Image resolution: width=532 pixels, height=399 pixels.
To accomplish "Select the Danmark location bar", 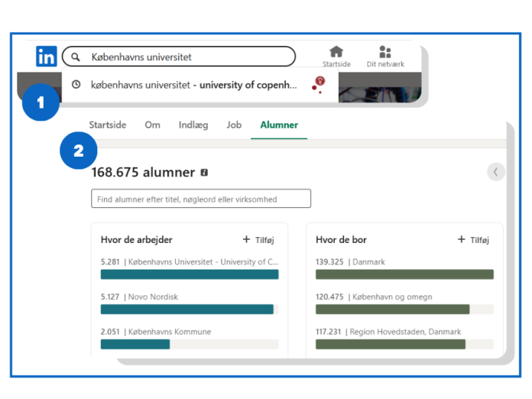I will pyautogui.click(x=404, y=274).
